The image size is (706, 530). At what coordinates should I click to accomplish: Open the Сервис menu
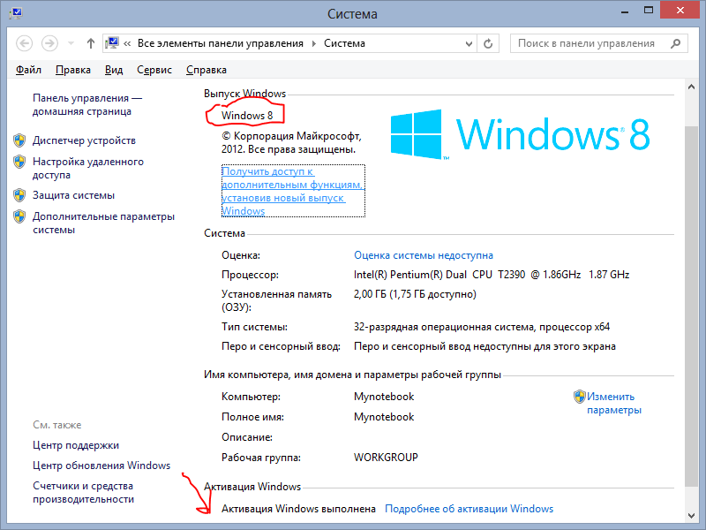154,70
